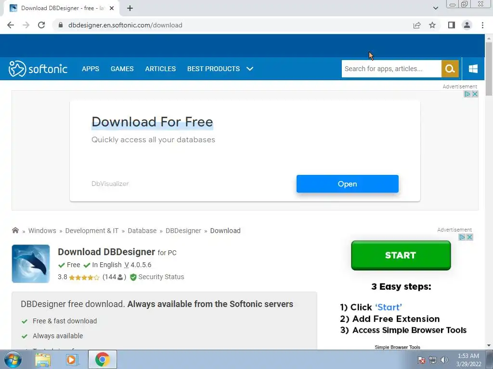The width and height of the screenshot is (493, 369).
Task: Go back with the browser back arrow
Action: (11, 25)
